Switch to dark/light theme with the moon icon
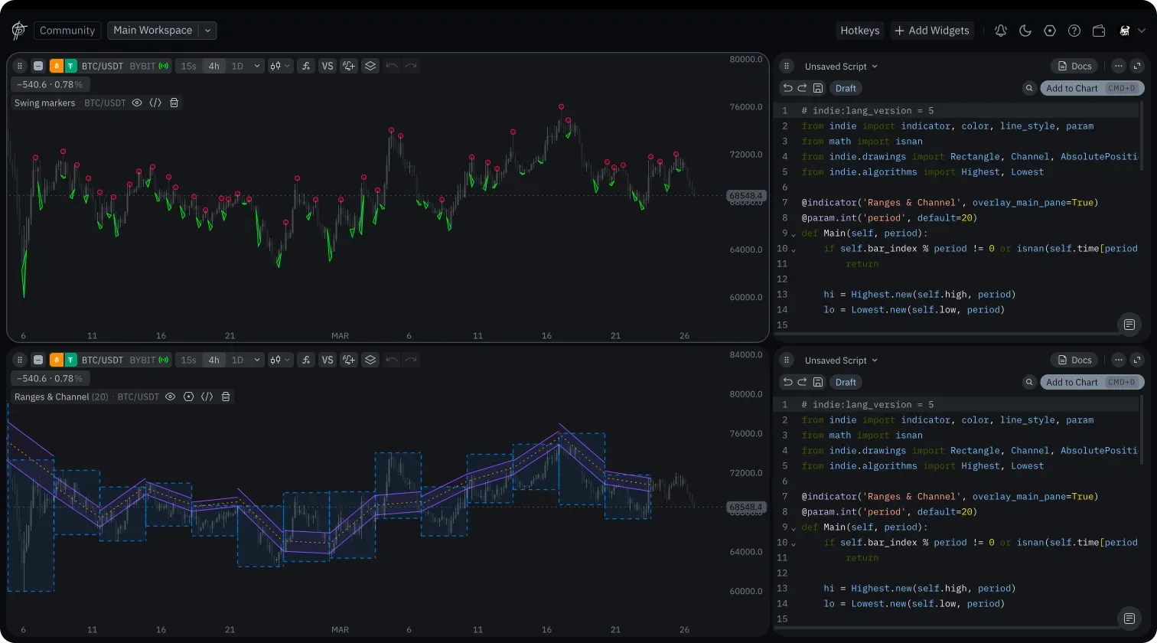The image size is (1157, 643). (x=1025, y=31)
